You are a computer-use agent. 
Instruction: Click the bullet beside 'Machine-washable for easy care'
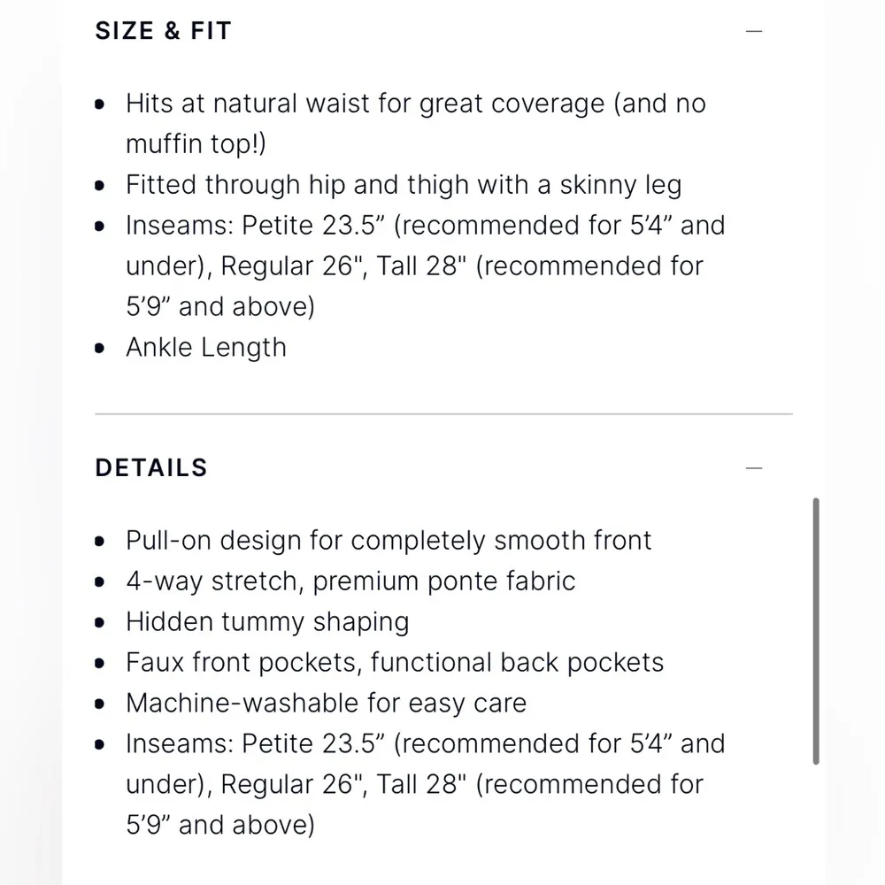click(x=99, y=704)
